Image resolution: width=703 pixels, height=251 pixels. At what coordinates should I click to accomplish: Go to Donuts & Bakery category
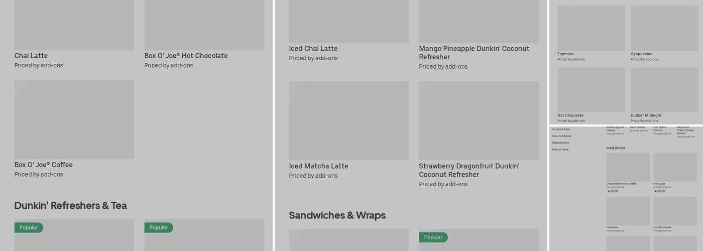[x=562, y=136]
